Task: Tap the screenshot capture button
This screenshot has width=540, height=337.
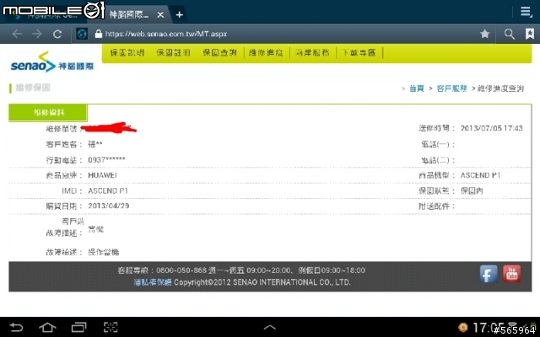Action: [x=111, y=327]
